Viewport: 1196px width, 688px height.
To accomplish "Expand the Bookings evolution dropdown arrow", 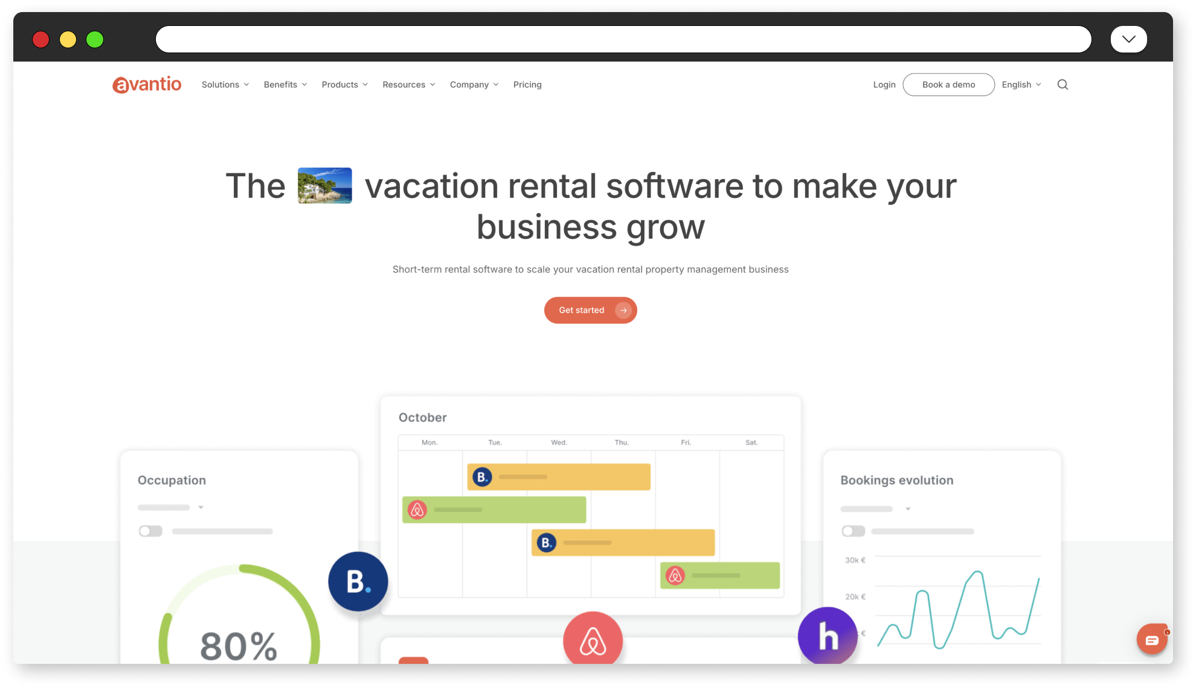I will click(x=908, y=509).
